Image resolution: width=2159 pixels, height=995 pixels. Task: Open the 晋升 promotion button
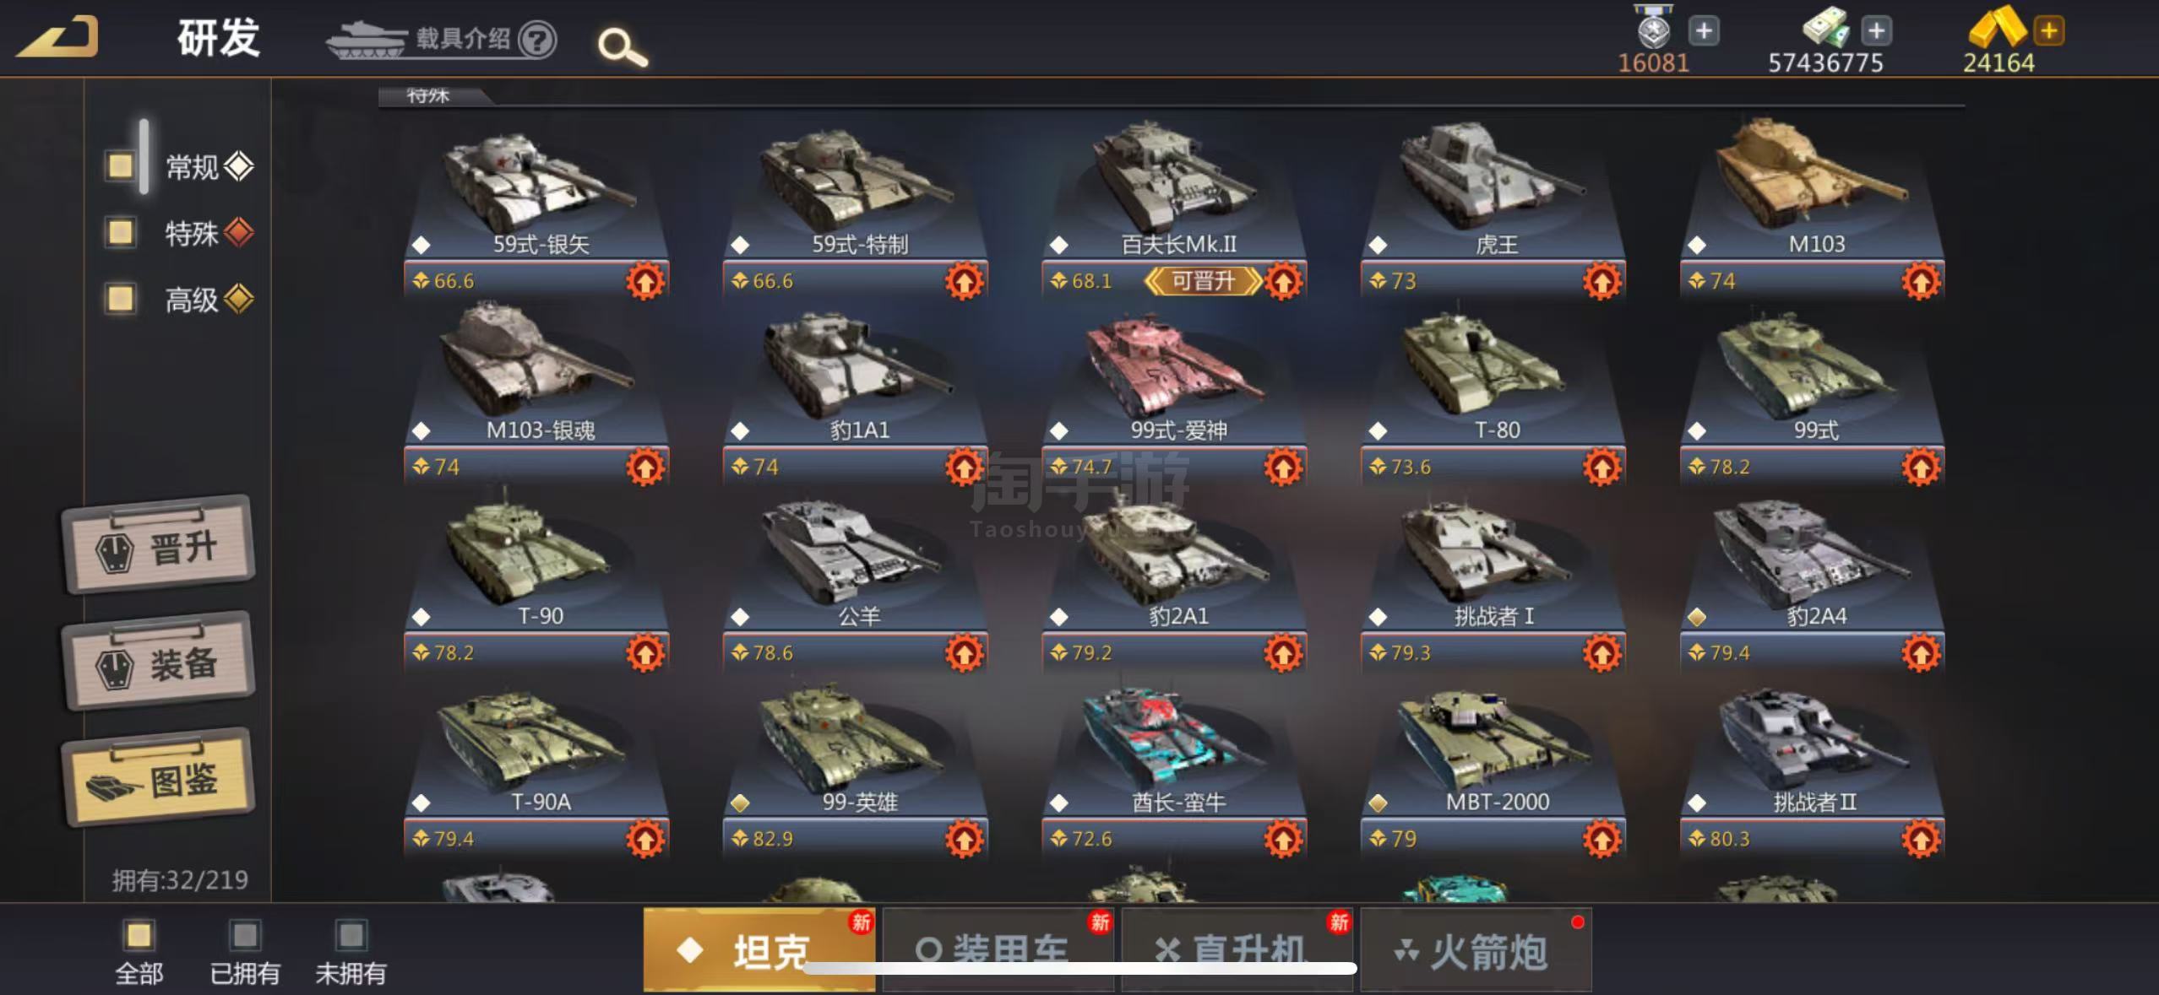[159, 545]
